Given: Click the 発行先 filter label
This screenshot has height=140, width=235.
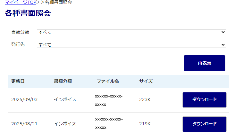Looking at the screenshot, I should pos(18,44).
